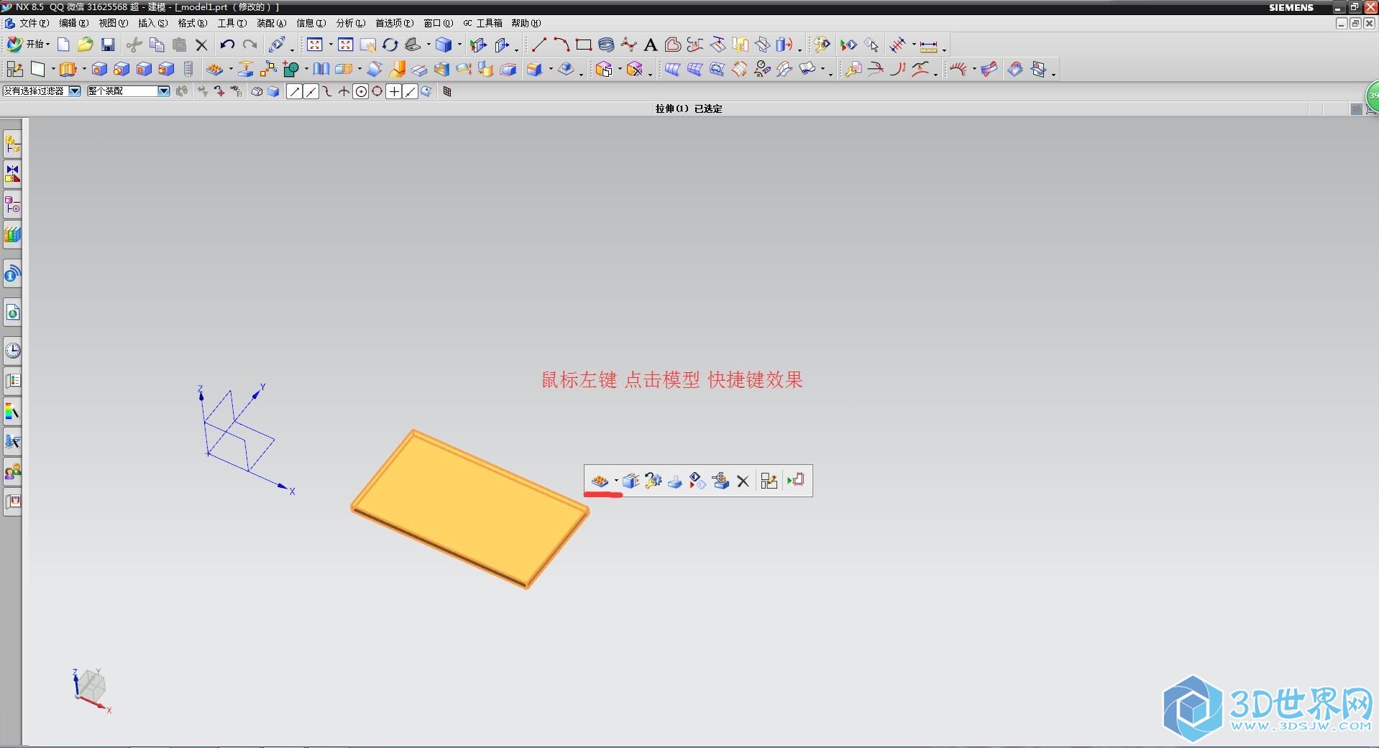This screenshot has width=1379, height=748.
Task: Click Delete X in the pop-up toolbar
Action: [x=743, y=481]
